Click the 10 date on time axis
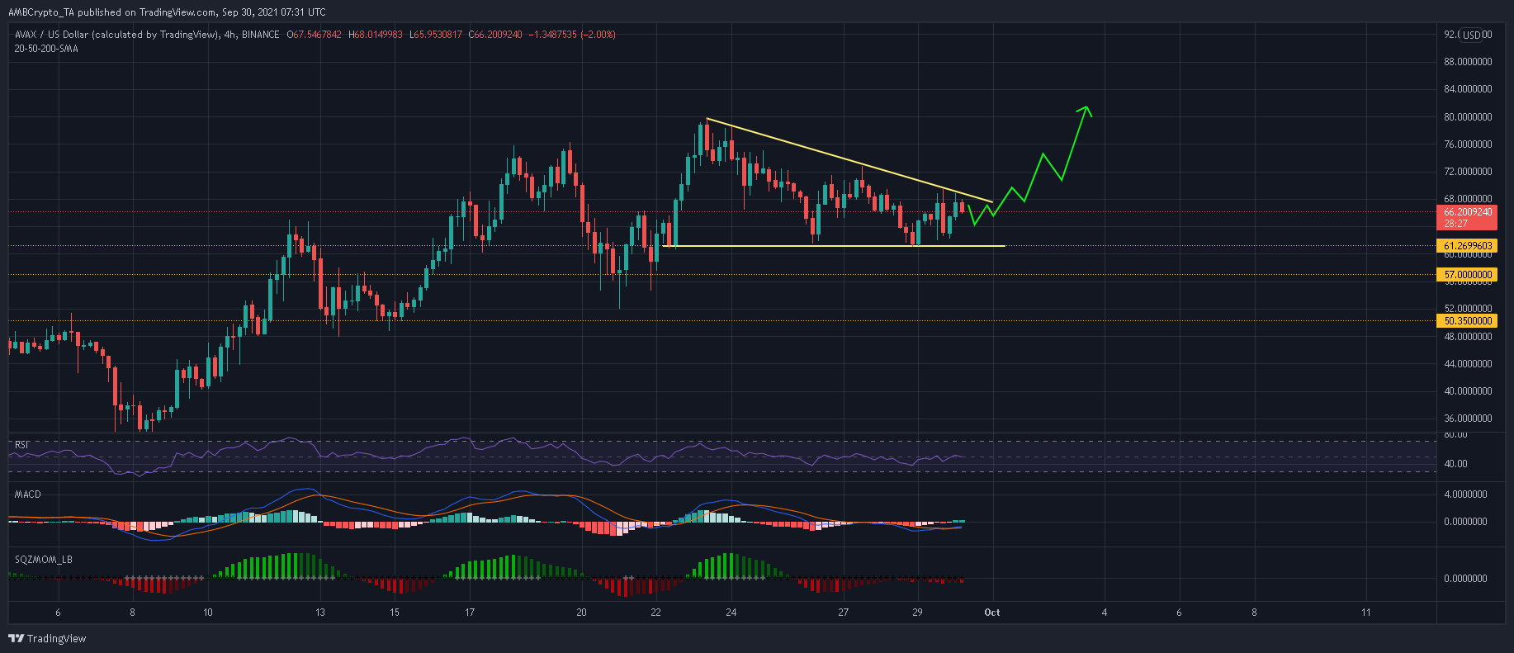1514x653 pixels. click(208, 613)
